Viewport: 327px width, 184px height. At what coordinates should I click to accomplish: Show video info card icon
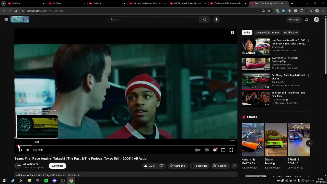click(232, 32)
